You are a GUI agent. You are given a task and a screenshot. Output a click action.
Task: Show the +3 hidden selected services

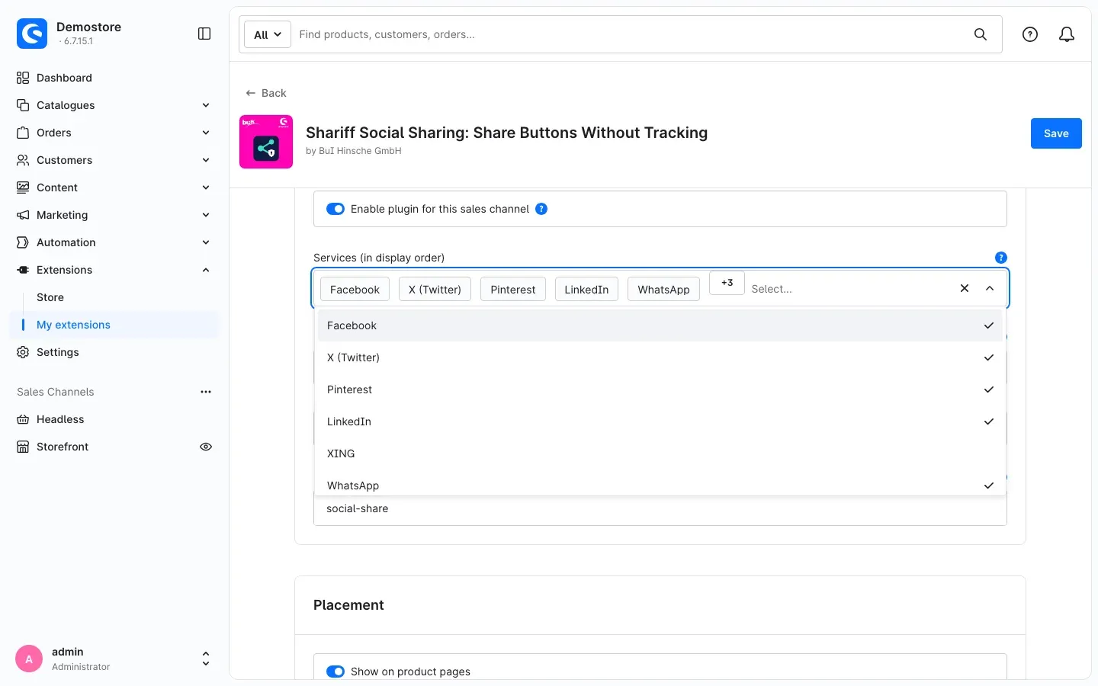pos(727,283)
